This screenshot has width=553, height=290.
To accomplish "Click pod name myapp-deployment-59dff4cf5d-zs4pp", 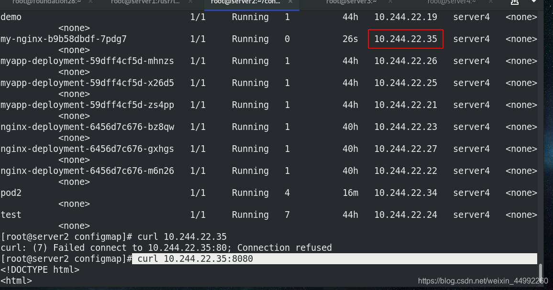I will coord(87,105).
